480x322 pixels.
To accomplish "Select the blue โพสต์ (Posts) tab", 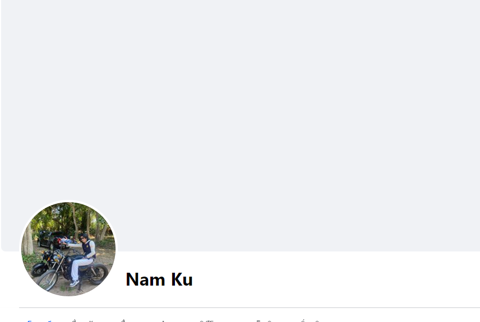I will tap(38, 321).
